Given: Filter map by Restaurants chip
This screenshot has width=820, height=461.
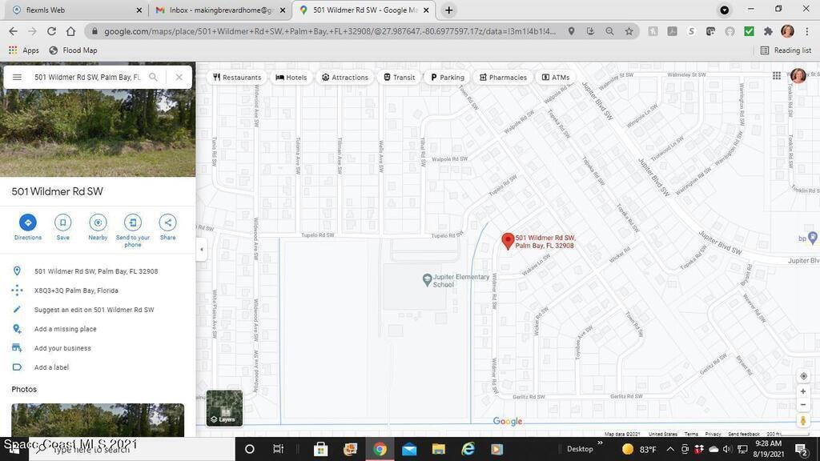Looking at the screenshot, I should click(x=237, y=78).
